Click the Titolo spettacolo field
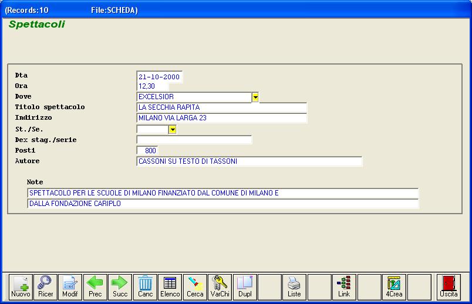Screen dimensions: 472x304 [221, 108]
